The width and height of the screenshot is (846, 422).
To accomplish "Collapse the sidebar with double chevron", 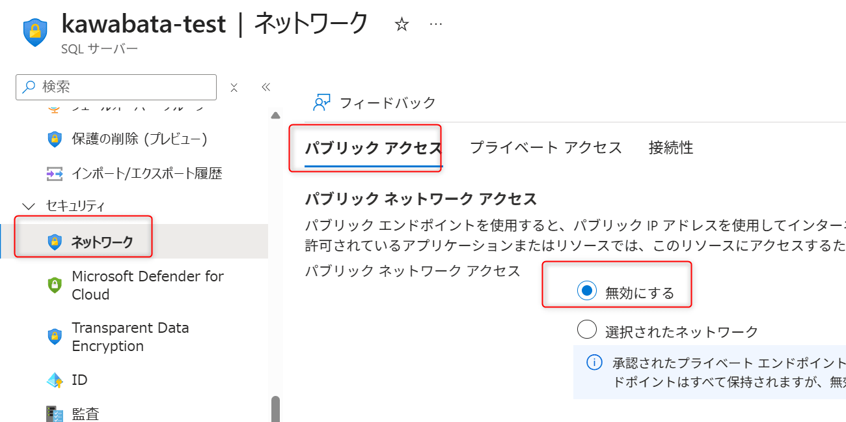I will (x=266, y=87).
